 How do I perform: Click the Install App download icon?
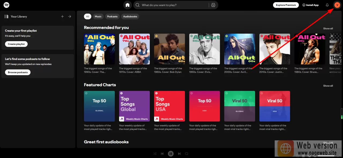304,5
